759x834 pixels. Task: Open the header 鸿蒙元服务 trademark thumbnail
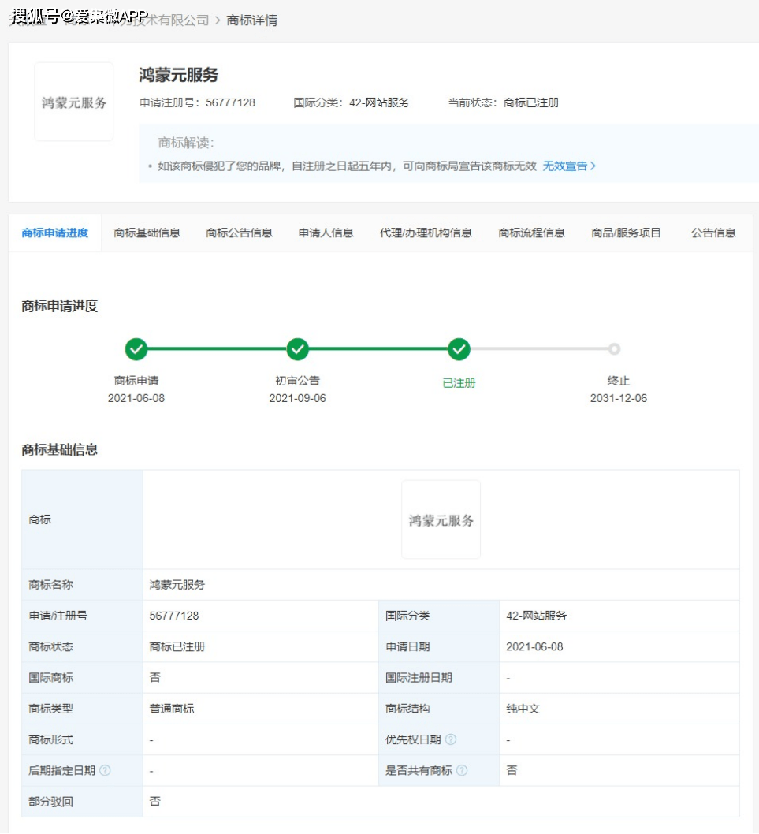tap(74, 102)
